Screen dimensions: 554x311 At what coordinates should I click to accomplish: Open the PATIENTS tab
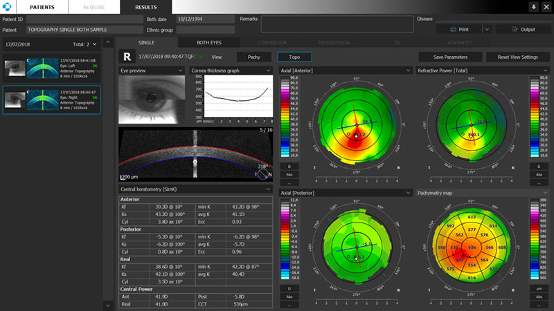pyautogui.click(x=42, y=7)
